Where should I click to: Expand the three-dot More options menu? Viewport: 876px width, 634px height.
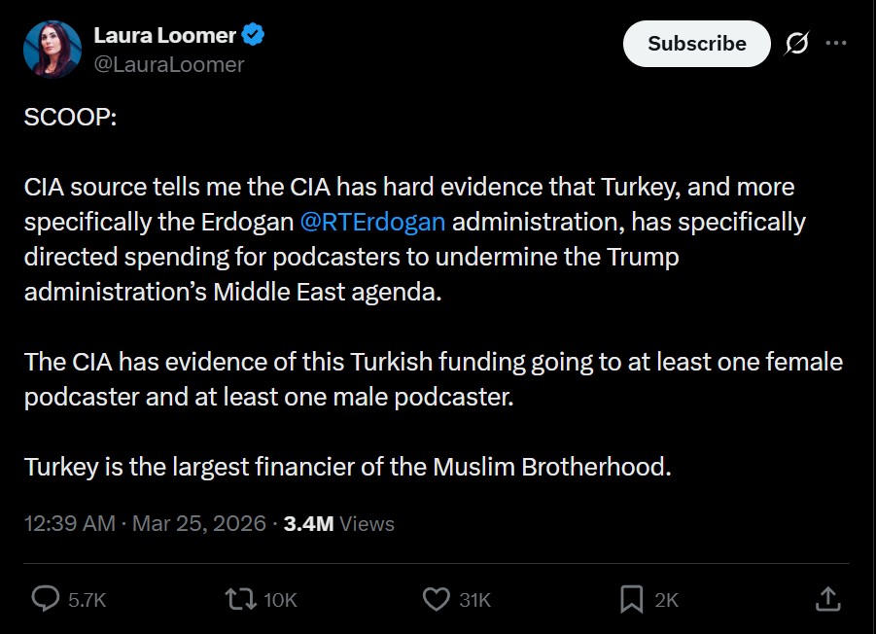(836, 44)
